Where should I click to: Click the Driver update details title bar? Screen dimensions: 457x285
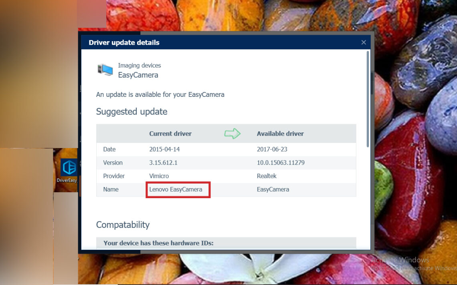(124, 42)
